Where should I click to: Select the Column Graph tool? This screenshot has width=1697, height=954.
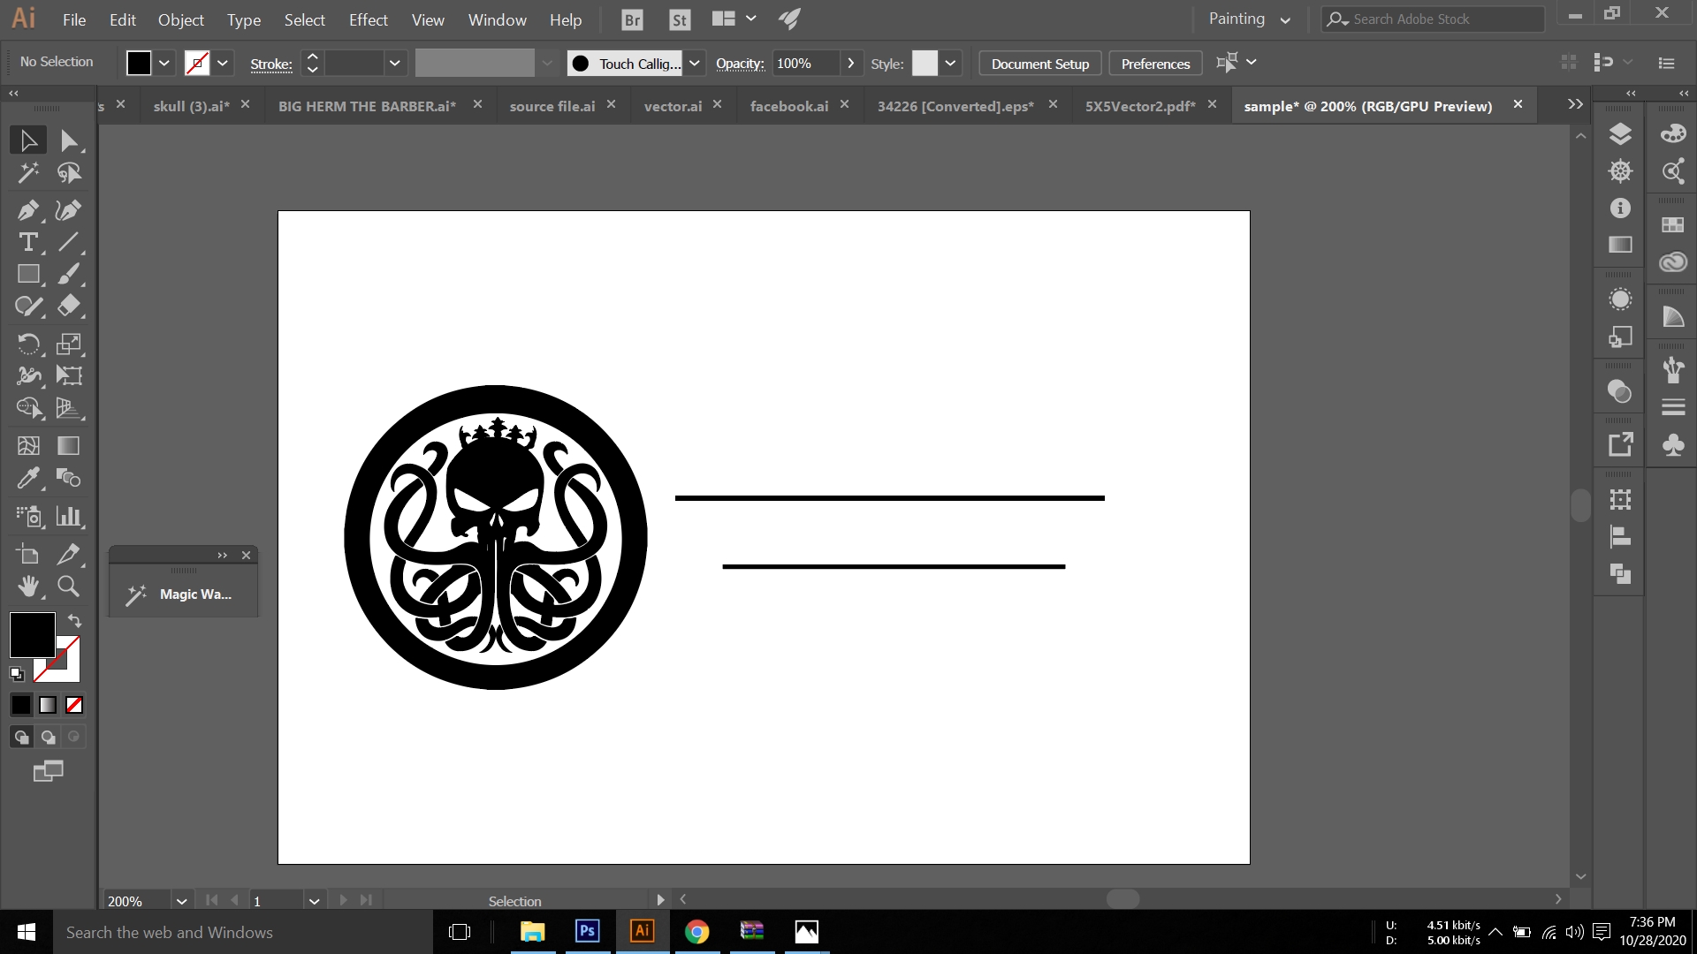tap(69, 516)
